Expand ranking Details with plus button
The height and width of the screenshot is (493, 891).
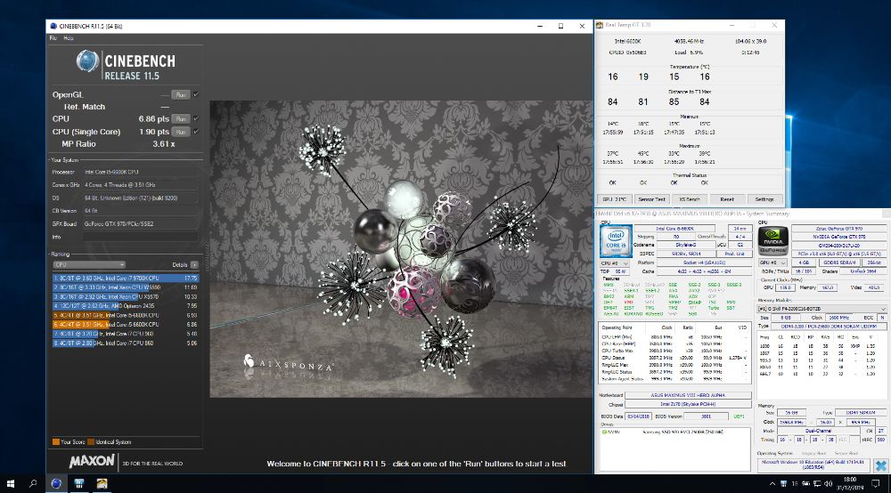(x=194, y=265)
